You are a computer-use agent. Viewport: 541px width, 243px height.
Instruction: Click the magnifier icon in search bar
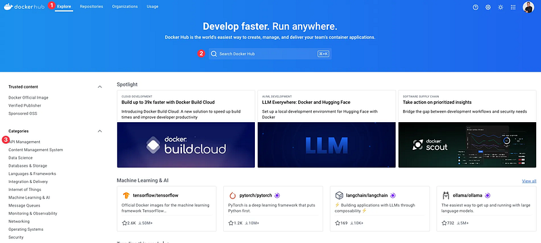pos(214,54)
